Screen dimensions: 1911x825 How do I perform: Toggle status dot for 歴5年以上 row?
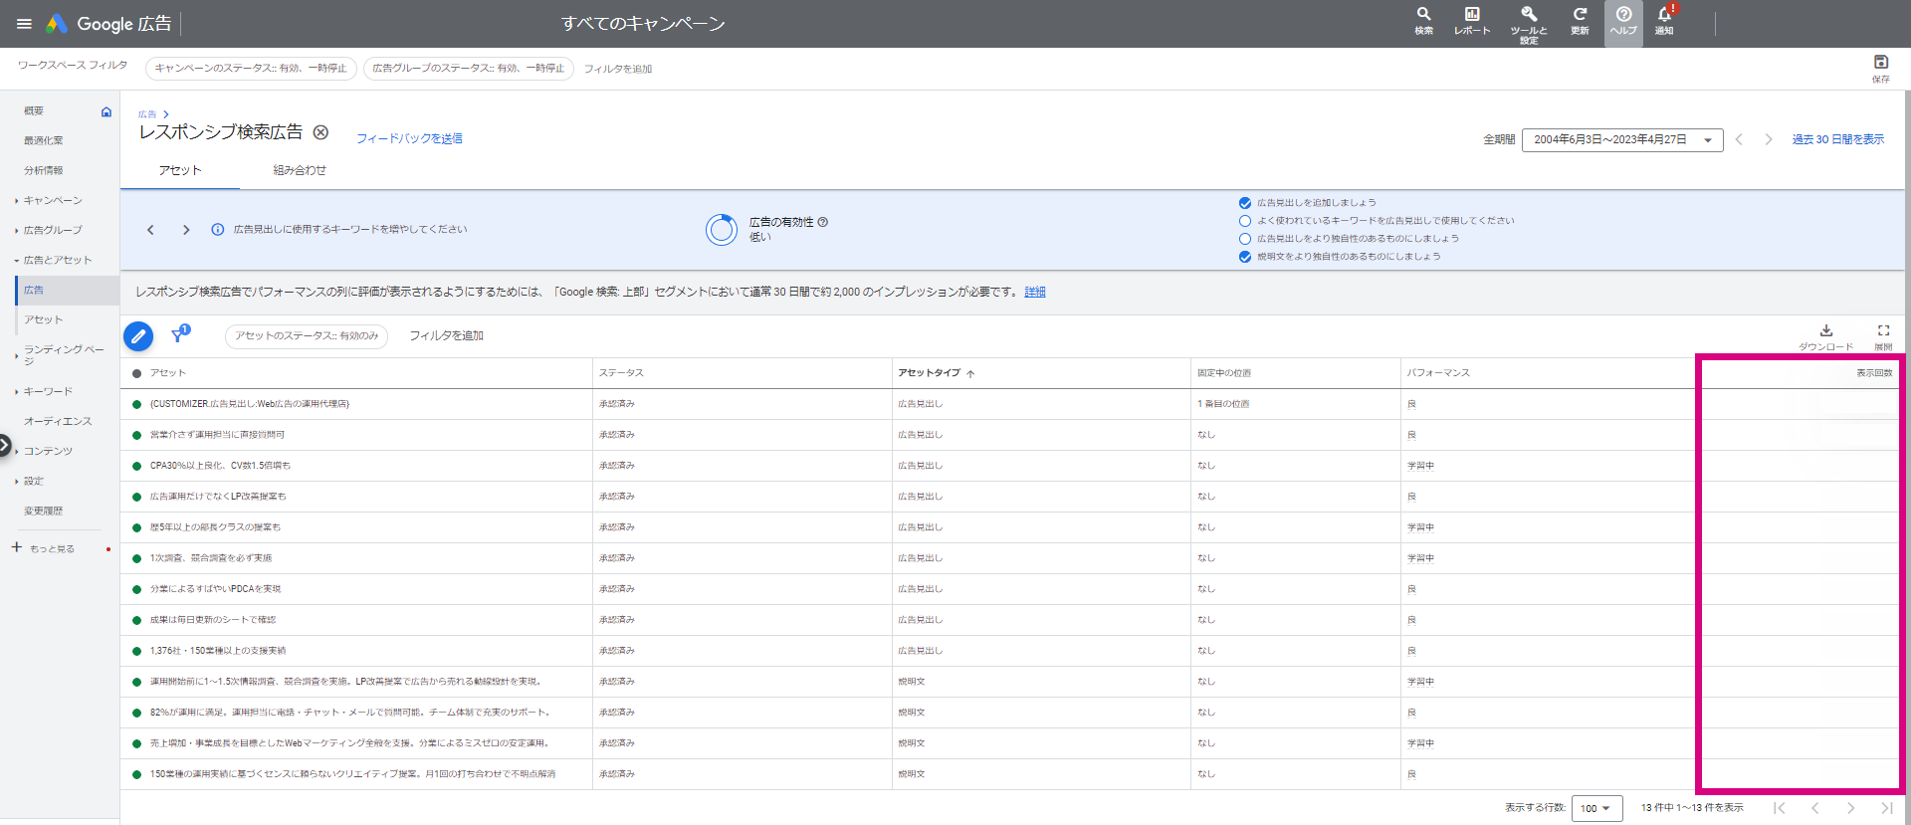(x=136, y=527)
